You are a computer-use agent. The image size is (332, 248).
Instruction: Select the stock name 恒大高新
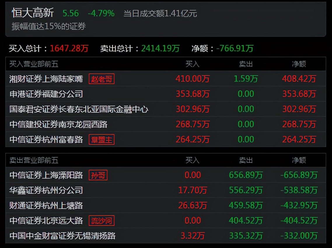(33, 13)
